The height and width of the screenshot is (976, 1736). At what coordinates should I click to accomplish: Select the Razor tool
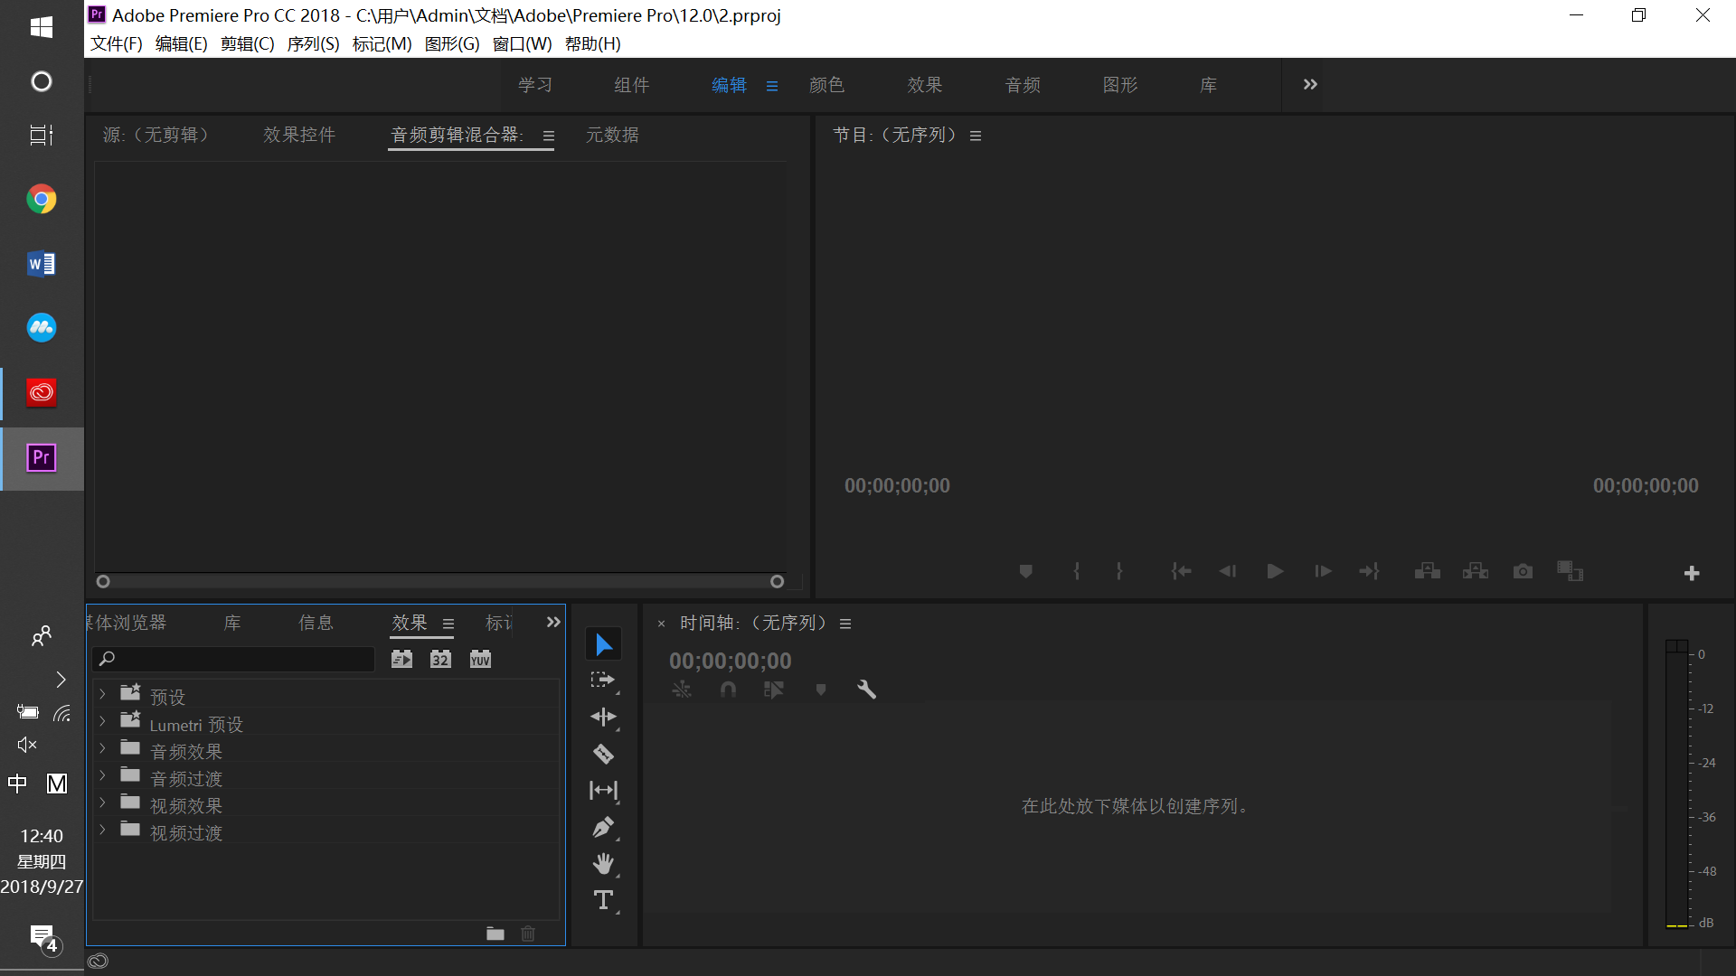click(603, 754)
